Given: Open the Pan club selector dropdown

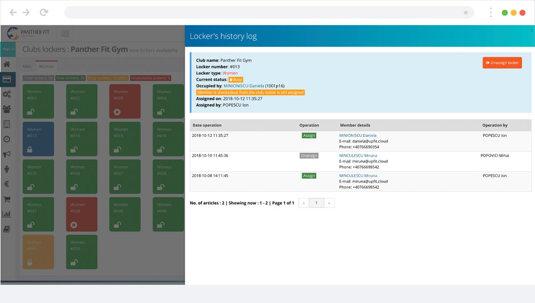Looking at the screenshot, I should (x=8, y=49).
